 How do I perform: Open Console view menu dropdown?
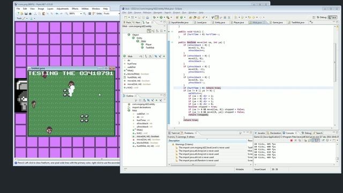[337, 140]
